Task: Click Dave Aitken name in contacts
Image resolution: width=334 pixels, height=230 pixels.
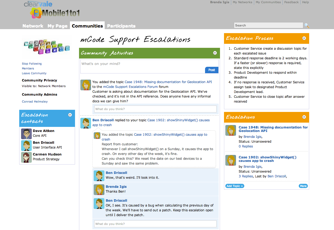Action: [x=44, y=131]
